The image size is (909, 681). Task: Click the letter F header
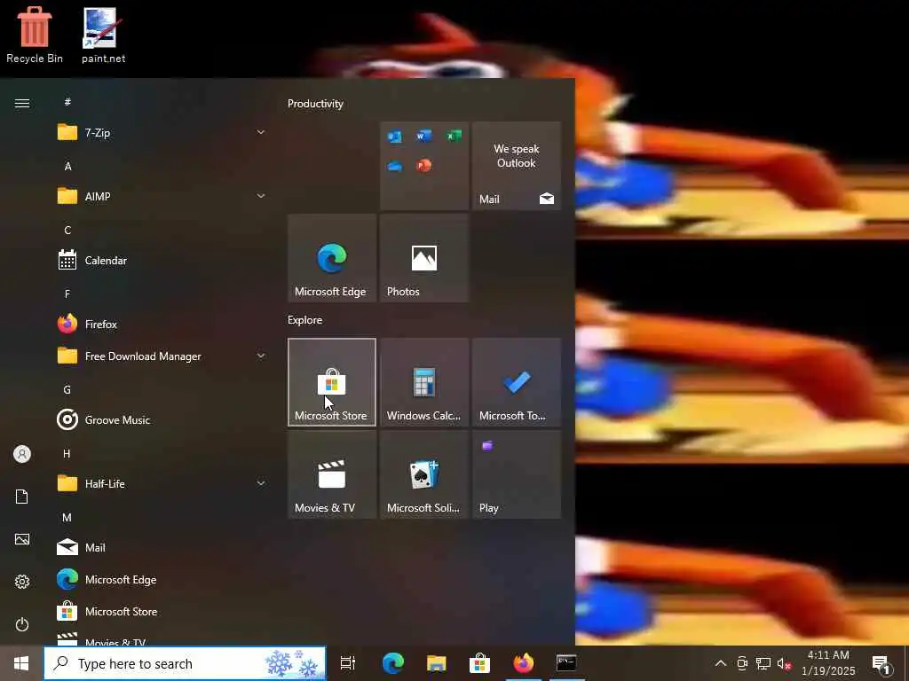tap(67, 294)
